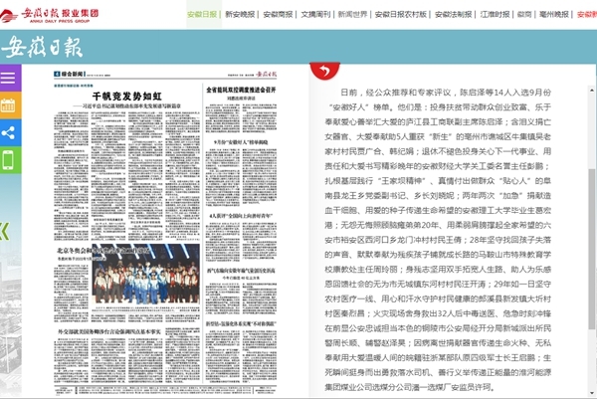Click the orange calendar date icon
Screen dimensions: 597x399
coord(9,104)
